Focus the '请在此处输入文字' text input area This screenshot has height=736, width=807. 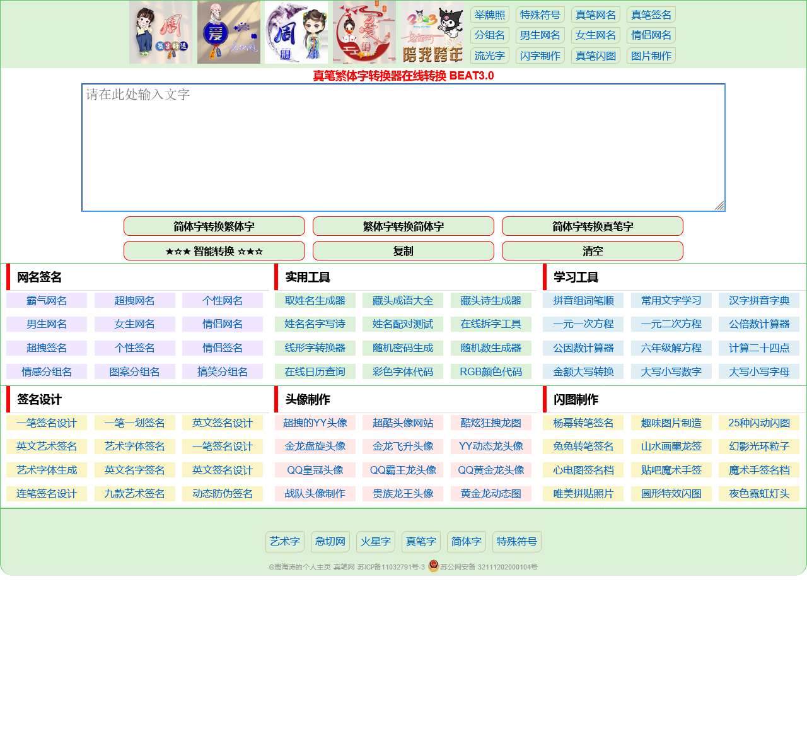pyautogui.click(x=403, y=148)
